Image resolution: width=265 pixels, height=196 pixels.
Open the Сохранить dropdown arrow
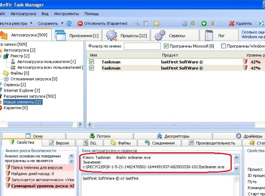62,23
